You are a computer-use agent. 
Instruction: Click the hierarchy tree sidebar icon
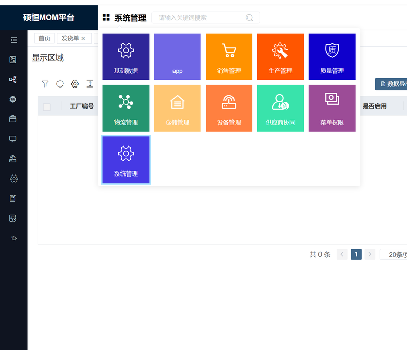click(13, 79)
